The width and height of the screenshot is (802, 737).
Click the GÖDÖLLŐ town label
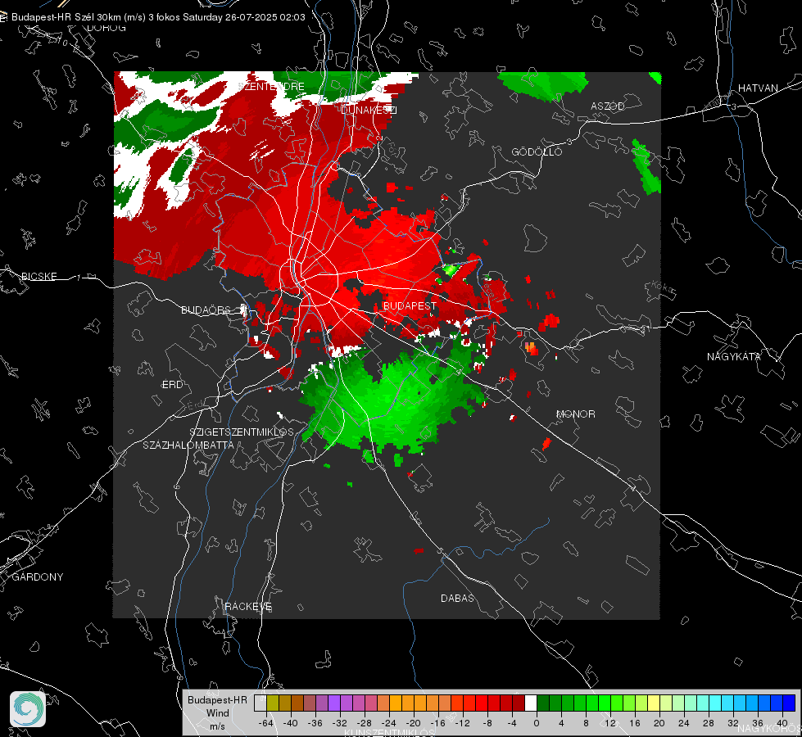537,151
